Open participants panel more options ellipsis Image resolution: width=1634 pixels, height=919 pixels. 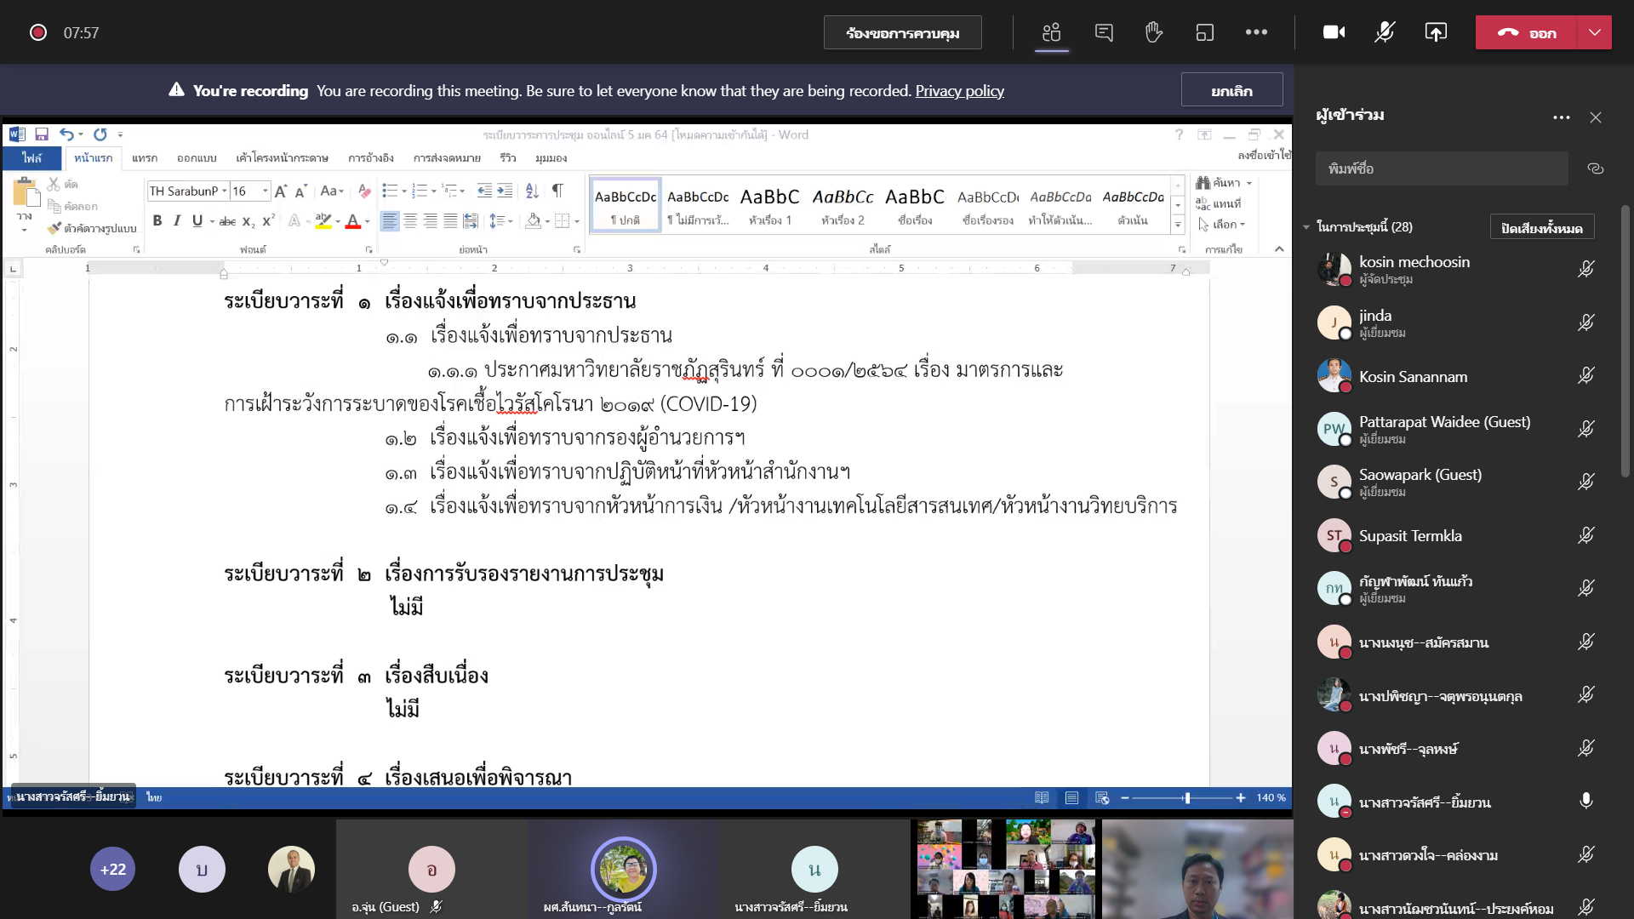point(1561,117)
